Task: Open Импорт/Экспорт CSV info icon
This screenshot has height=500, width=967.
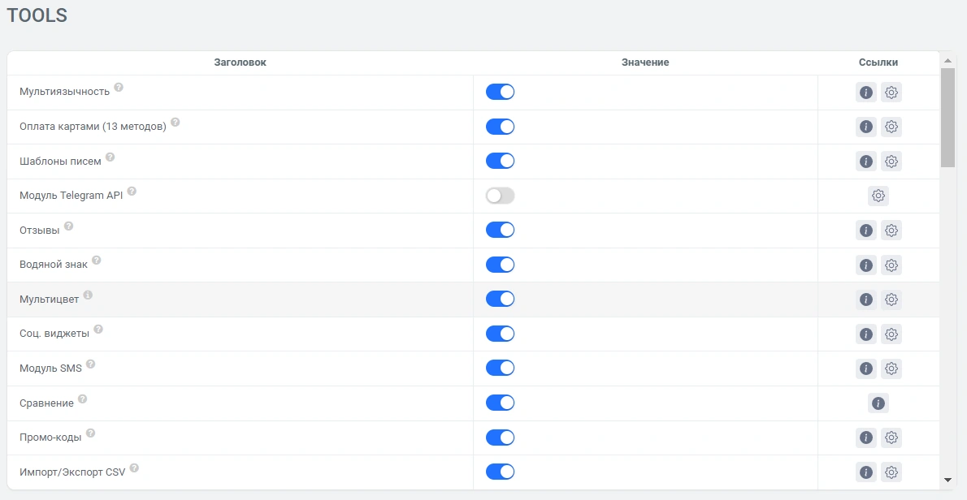Action: point(865,472)
